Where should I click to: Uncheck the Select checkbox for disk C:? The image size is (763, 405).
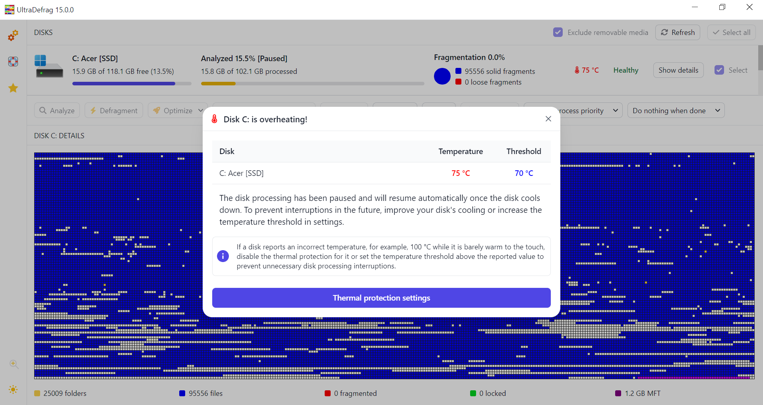719,70
